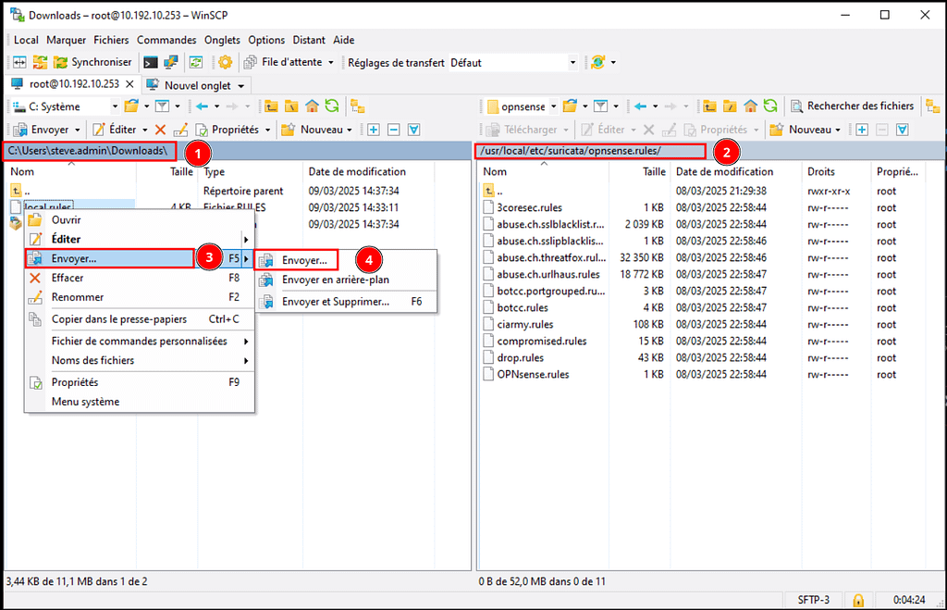Open the Réglages de transfert Défaut combo box
947x610 pixels.
572,63
